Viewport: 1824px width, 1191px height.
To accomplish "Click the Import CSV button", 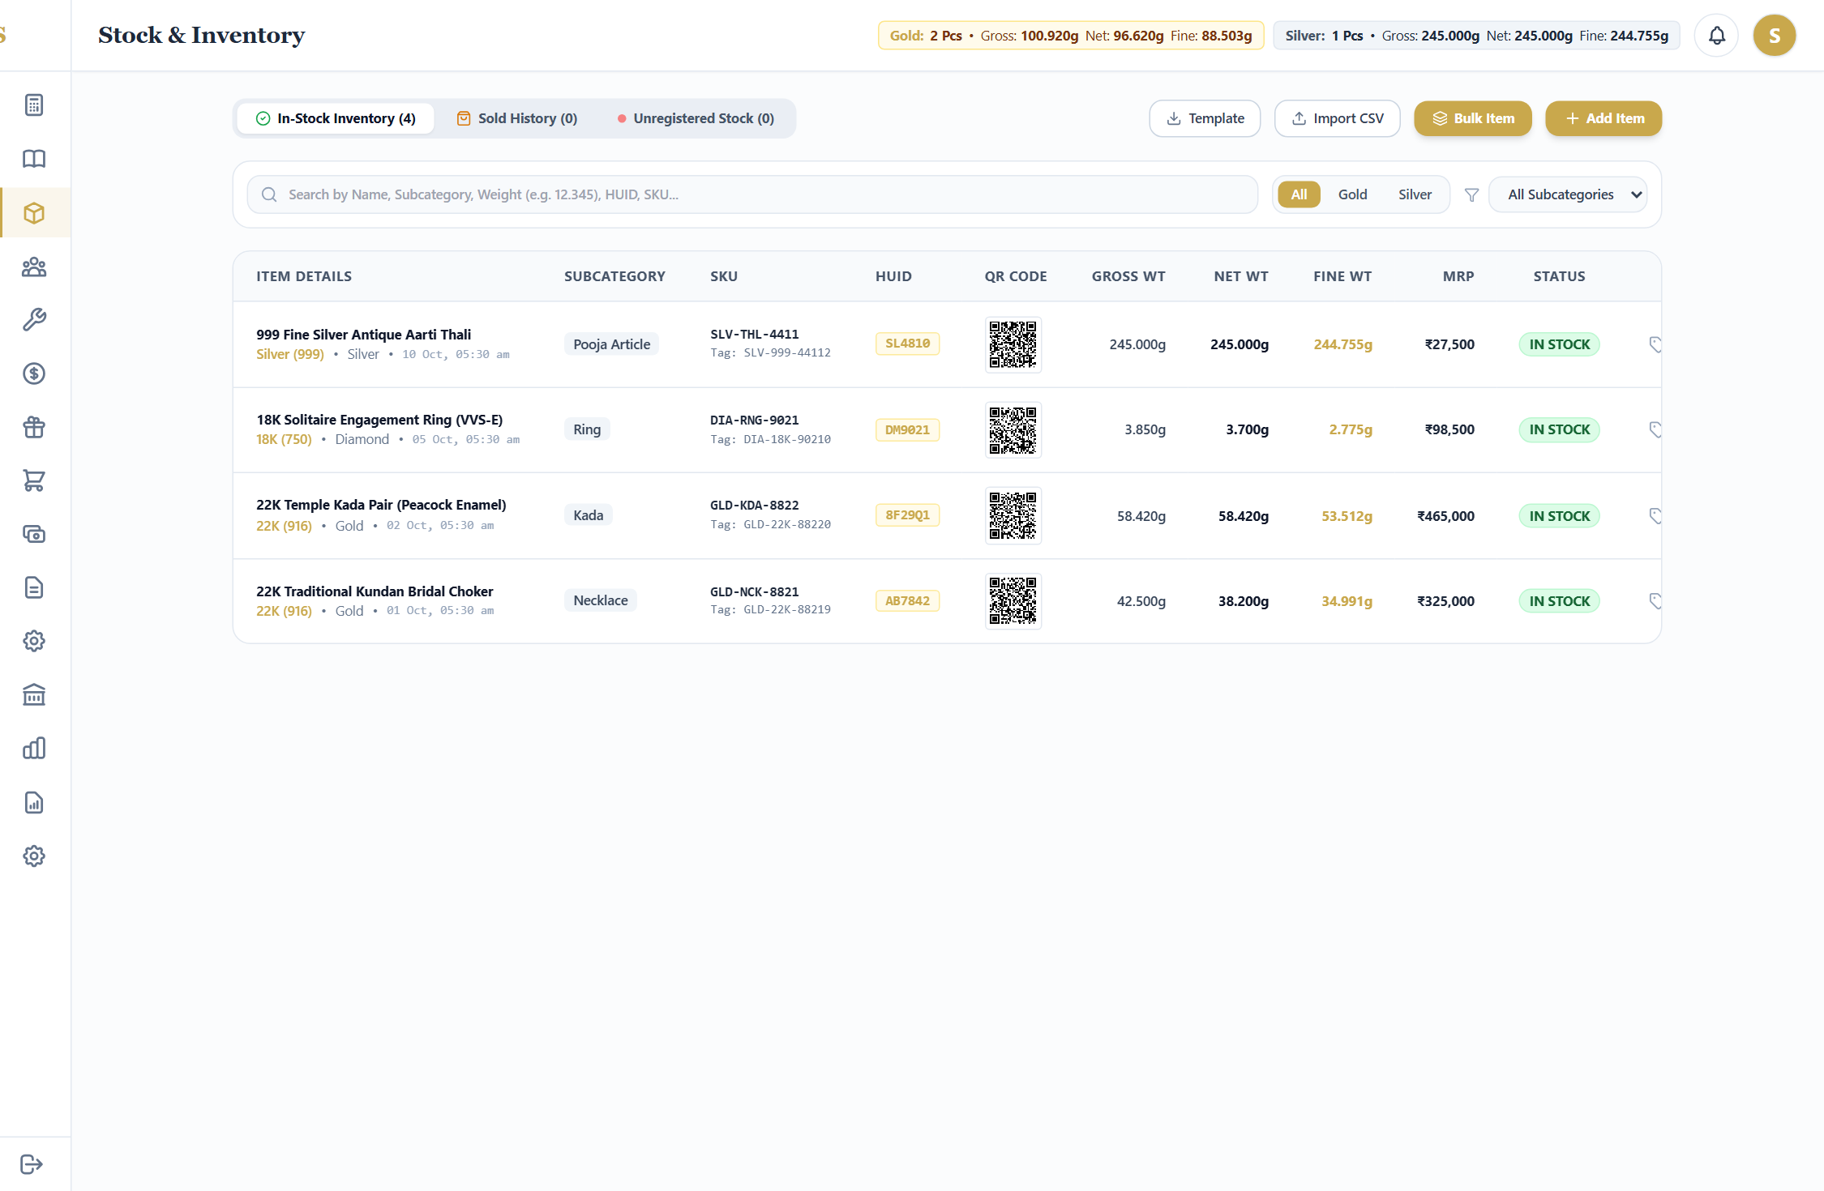I will point(1337,118).
